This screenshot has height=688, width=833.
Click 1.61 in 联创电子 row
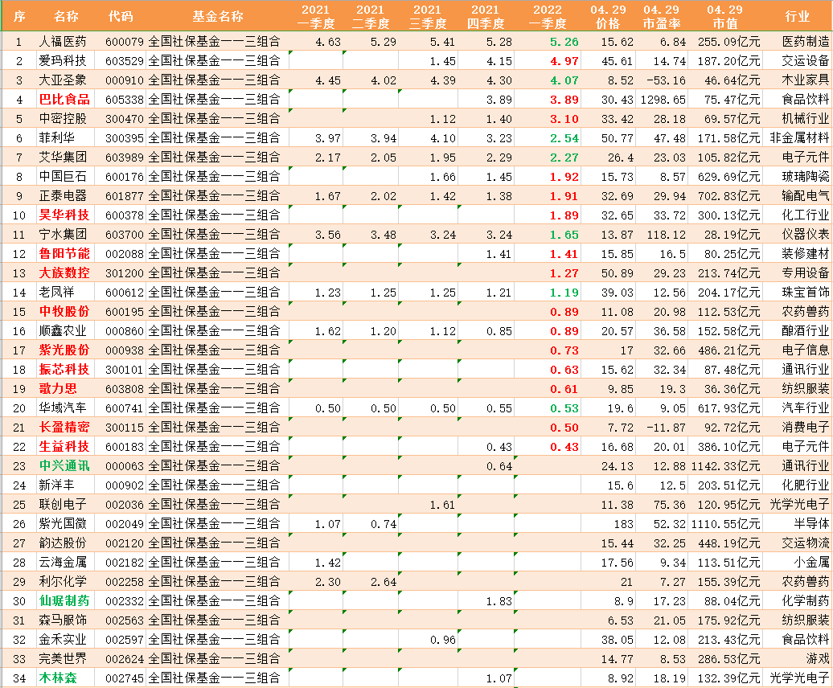[443, 505]
